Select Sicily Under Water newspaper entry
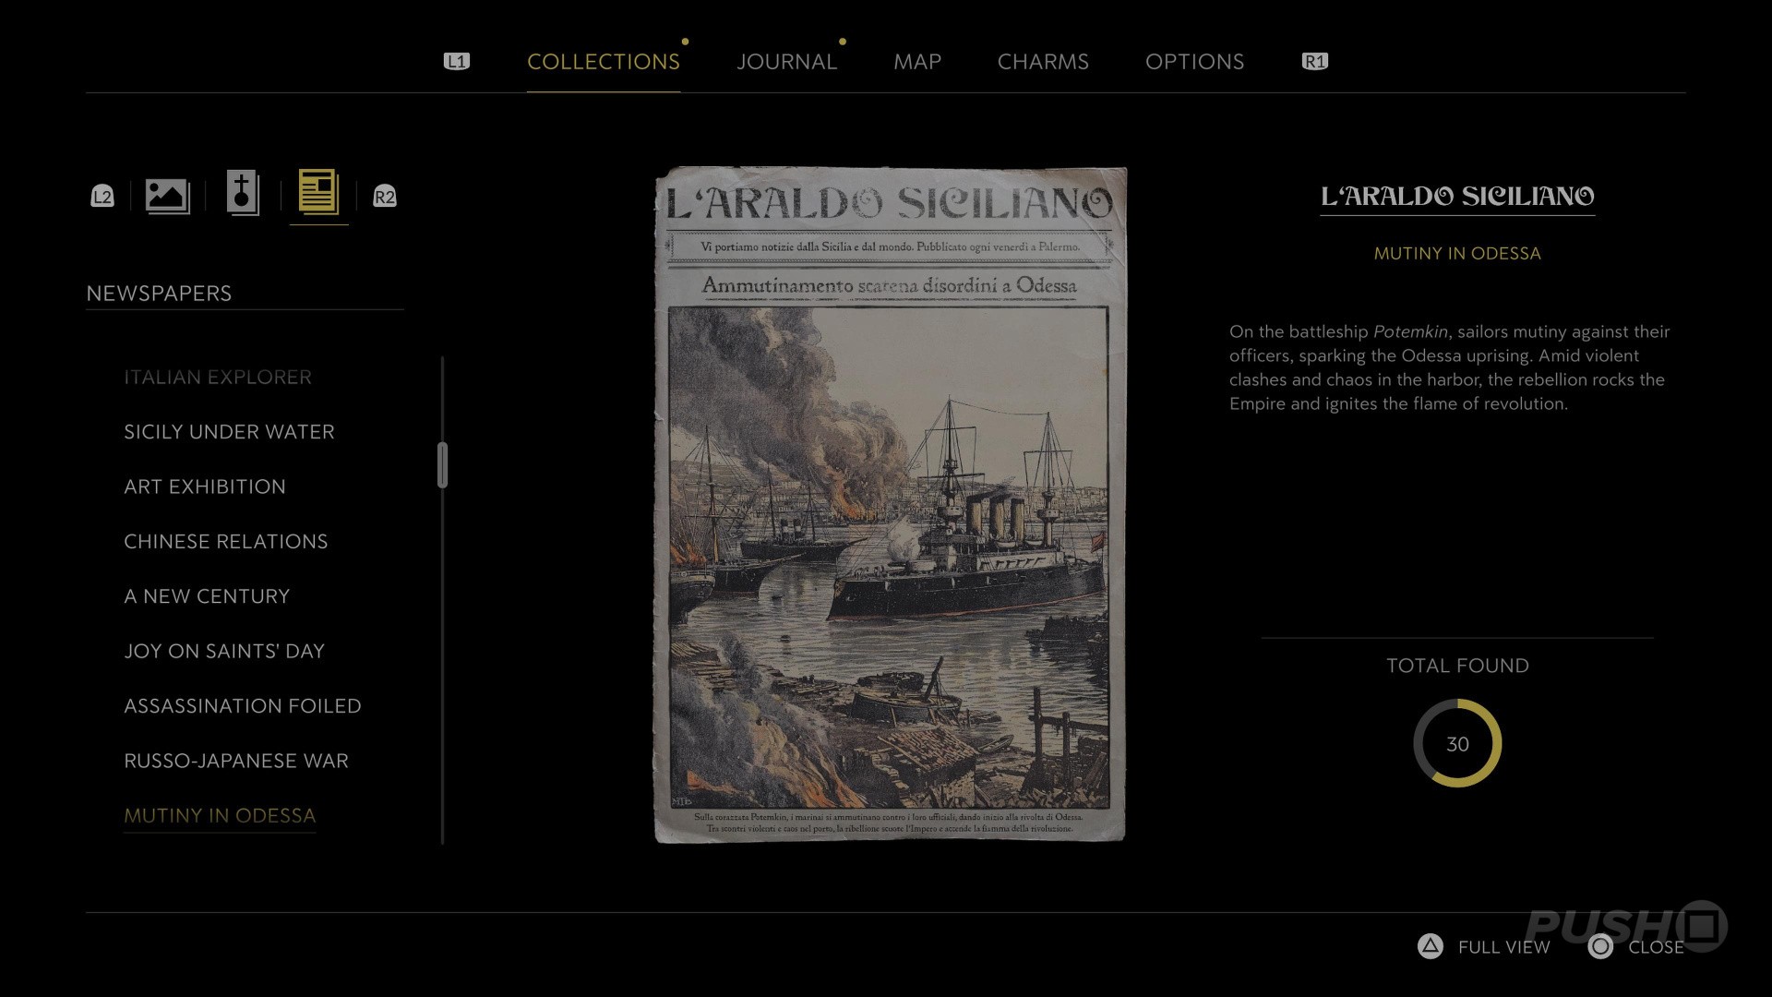The height and width of the screenshot is (997, 1772). tap(229, 432)
